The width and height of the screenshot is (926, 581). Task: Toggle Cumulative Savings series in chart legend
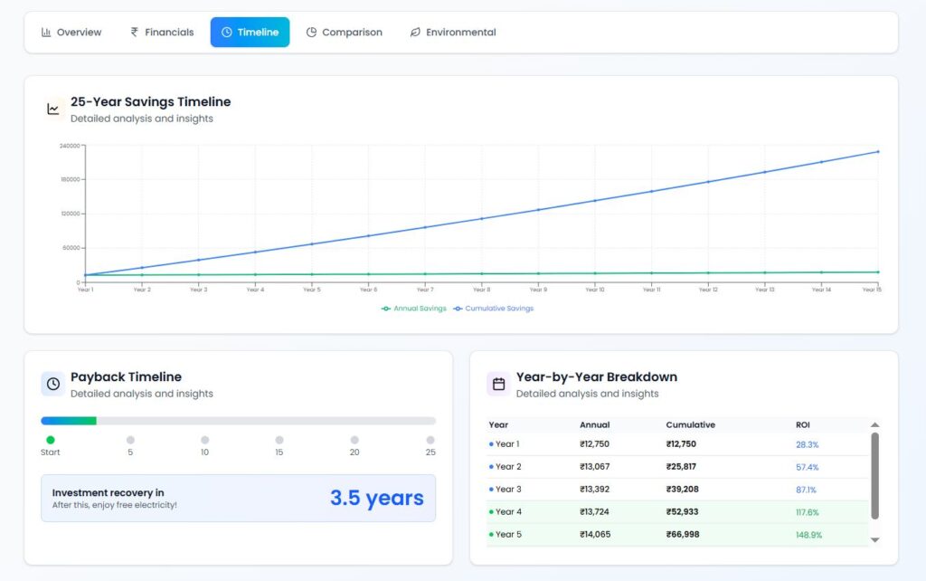point(494,309)
